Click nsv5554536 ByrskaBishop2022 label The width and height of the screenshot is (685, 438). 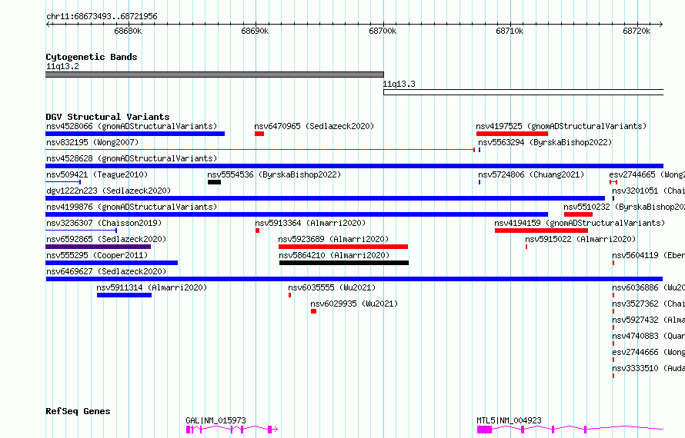tap(274, 175)
